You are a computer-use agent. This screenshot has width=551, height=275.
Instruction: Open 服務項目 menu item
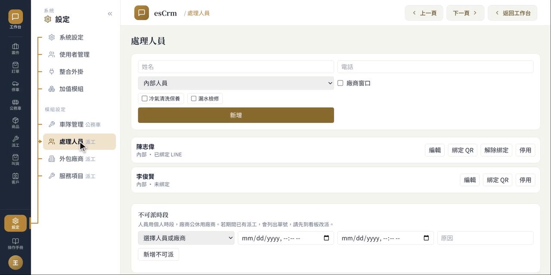point(79,176)
